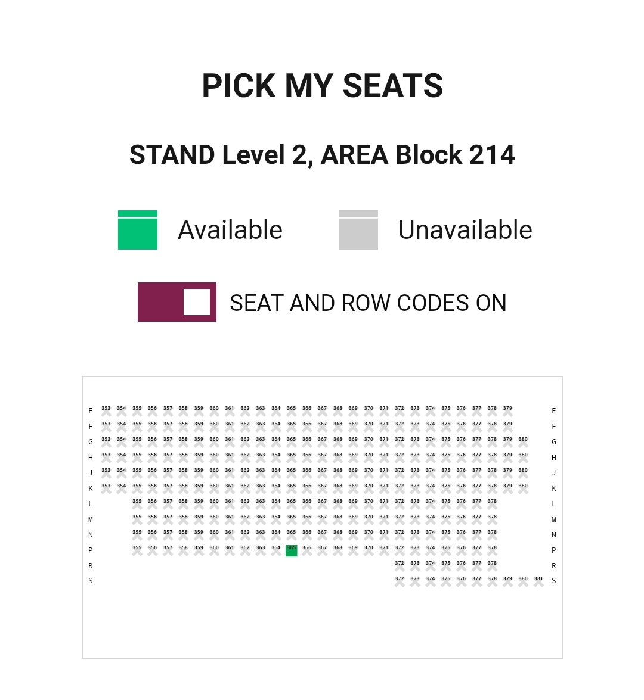The image size is (644, 700).
Task: Click unavailable seat 353 in row E
Action: pyautogui.click(x=106, y=412)
